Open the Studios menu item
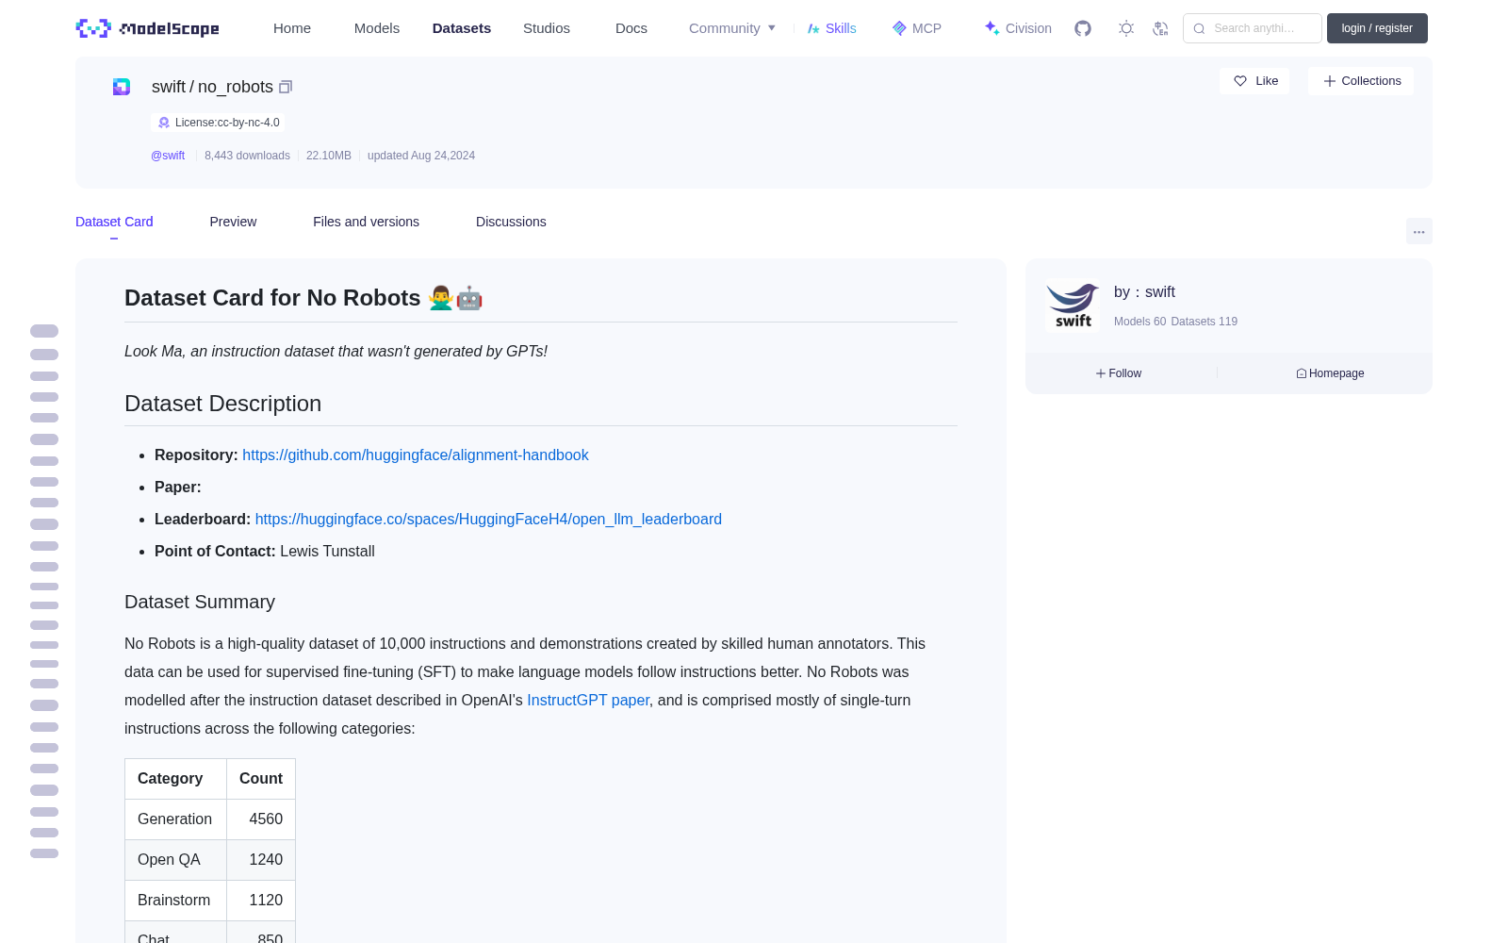The height and width of the screenshot is (943, 1508). [547, 28]
